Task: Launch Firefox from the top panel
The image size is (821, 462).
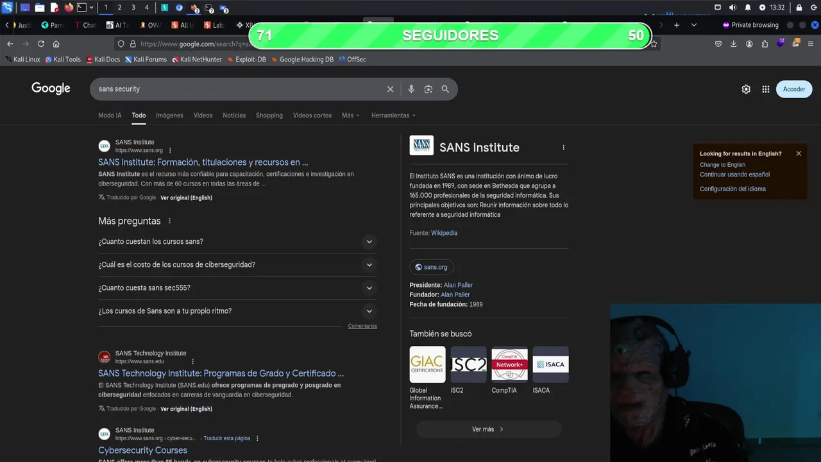Action: (69, 8)
